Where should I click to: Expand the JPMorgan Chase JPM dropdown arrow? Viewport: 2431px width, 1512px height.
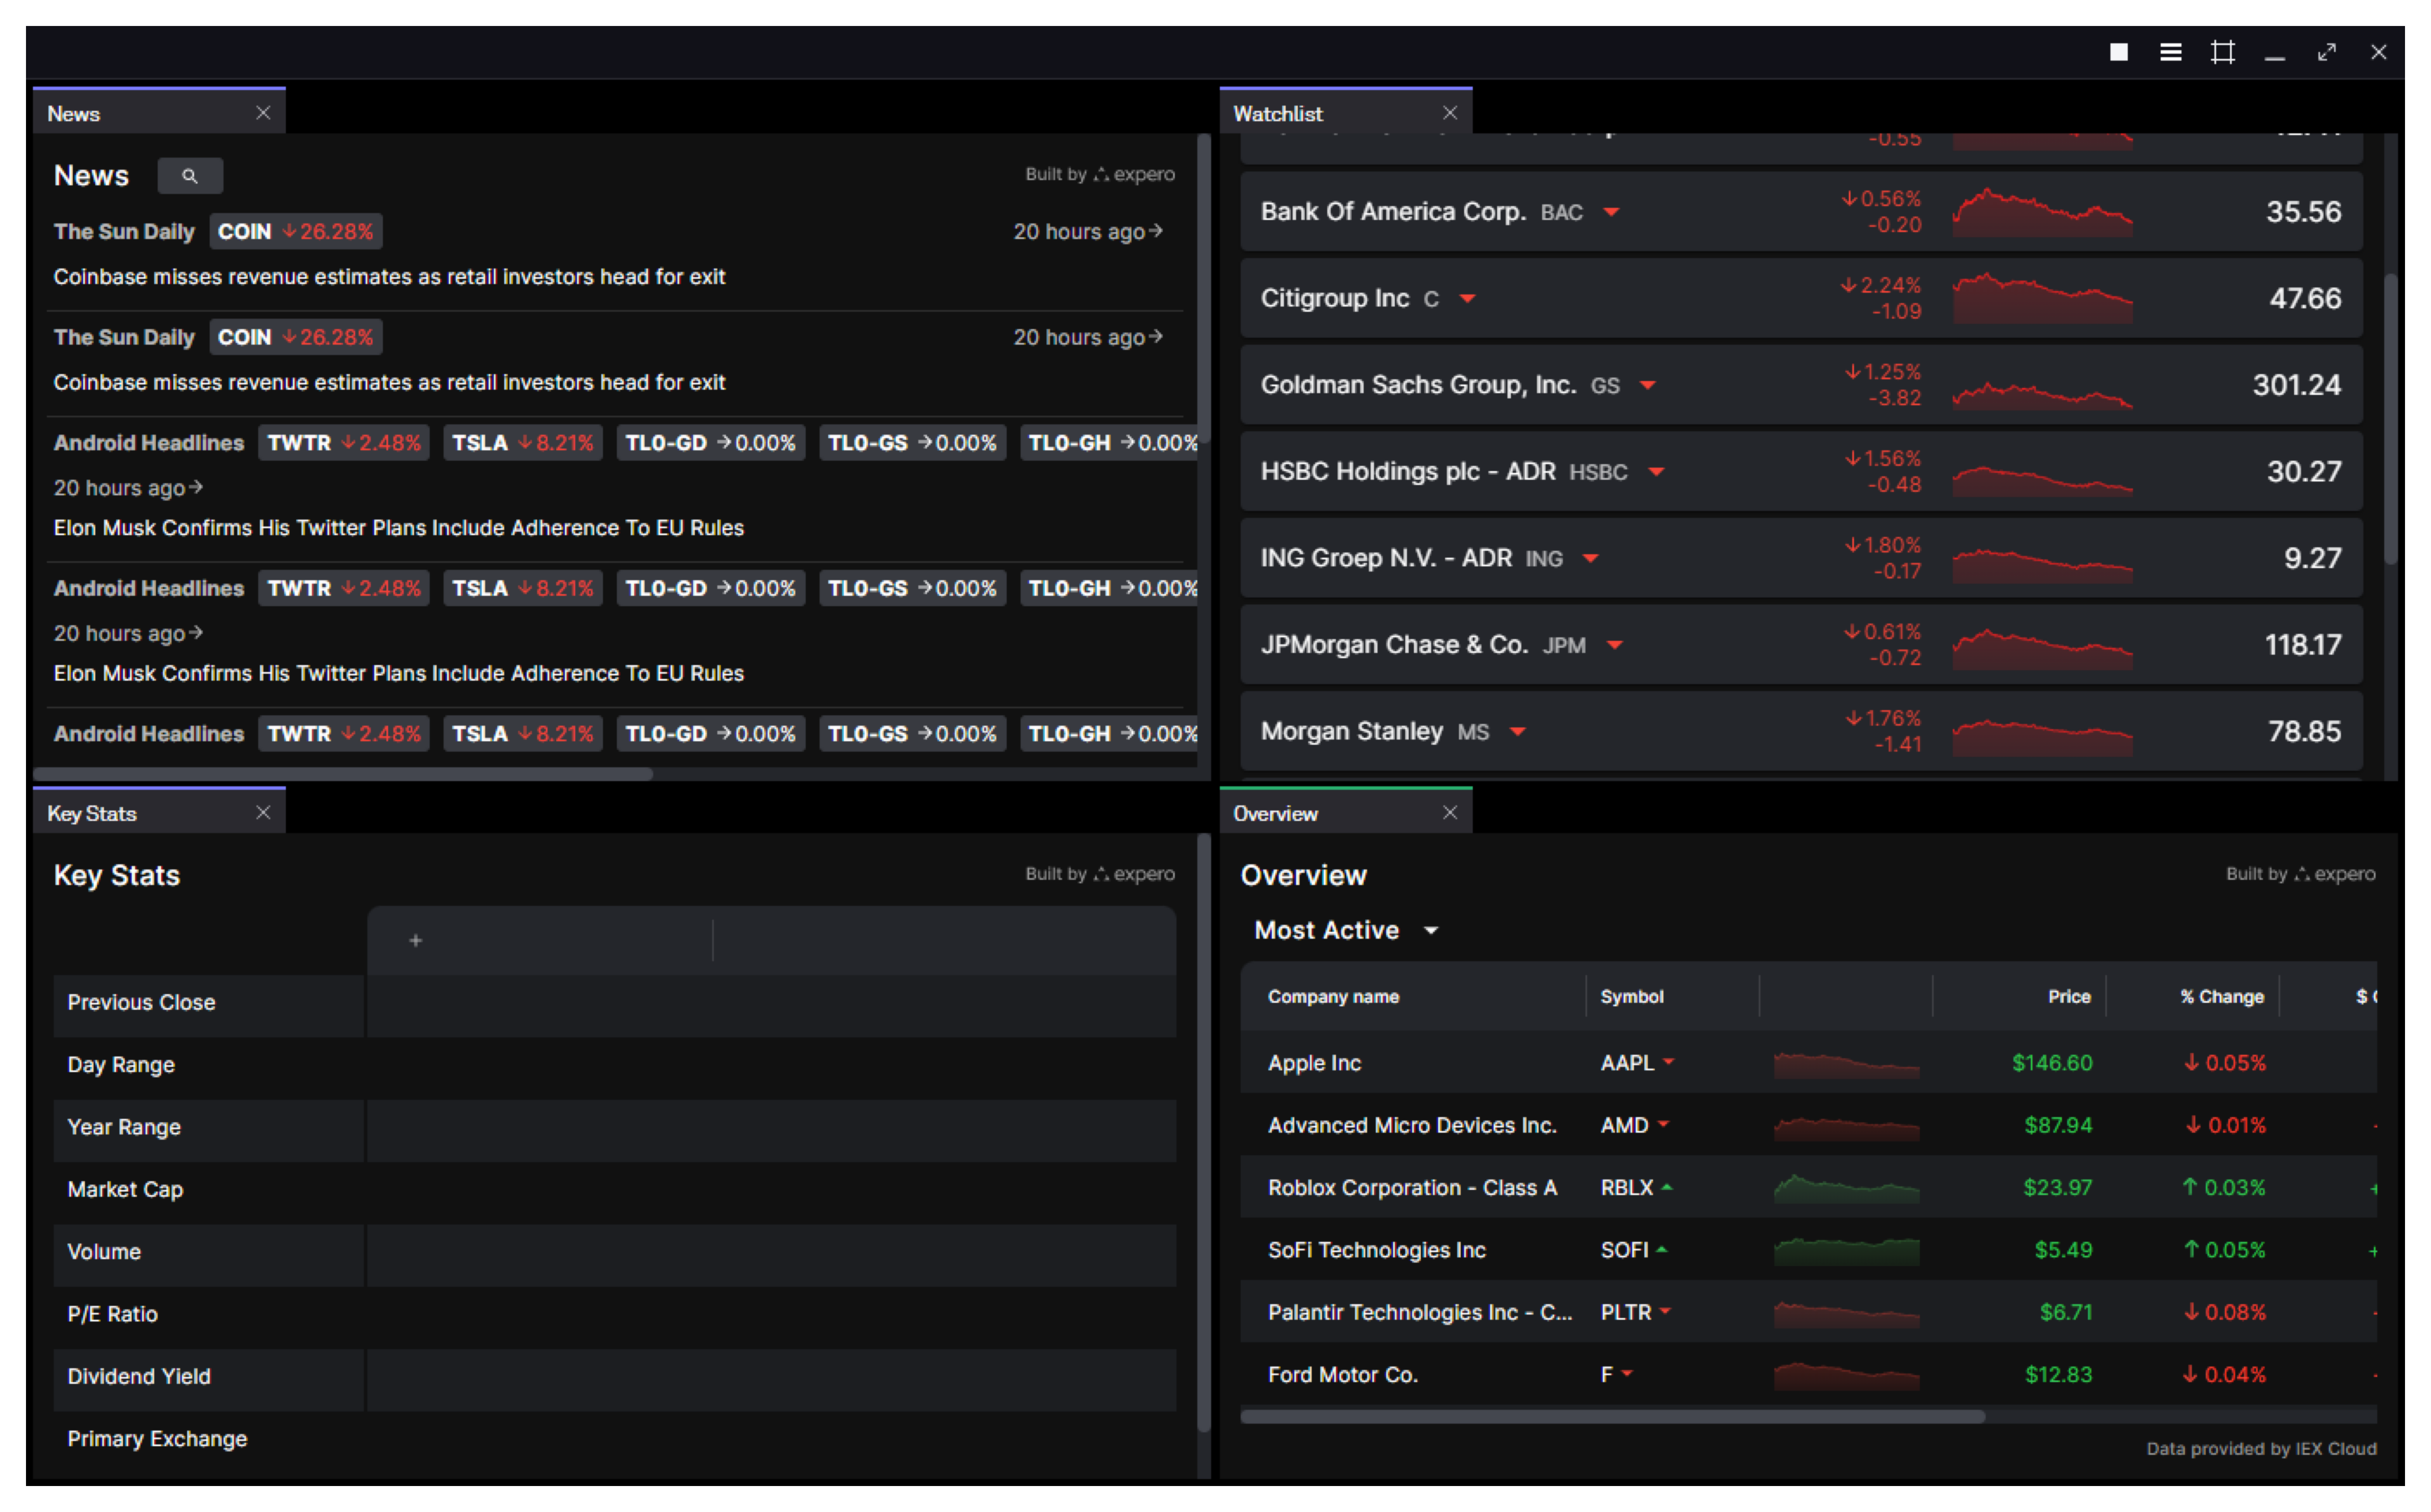coord(1614,645)
